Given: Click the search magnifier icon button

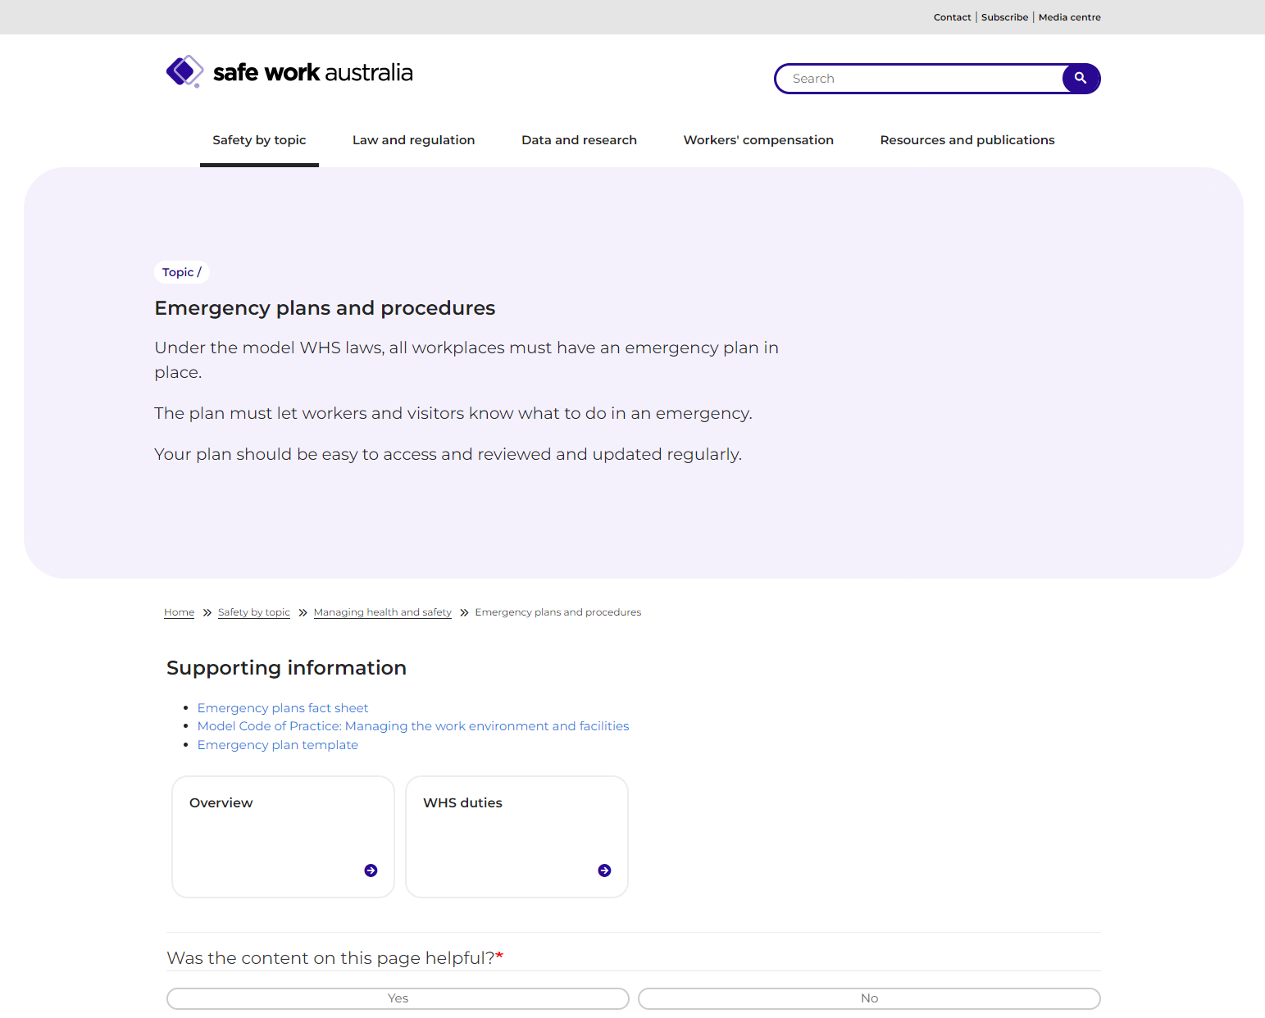Looking at the screenshot, I should click(1081, 79).
